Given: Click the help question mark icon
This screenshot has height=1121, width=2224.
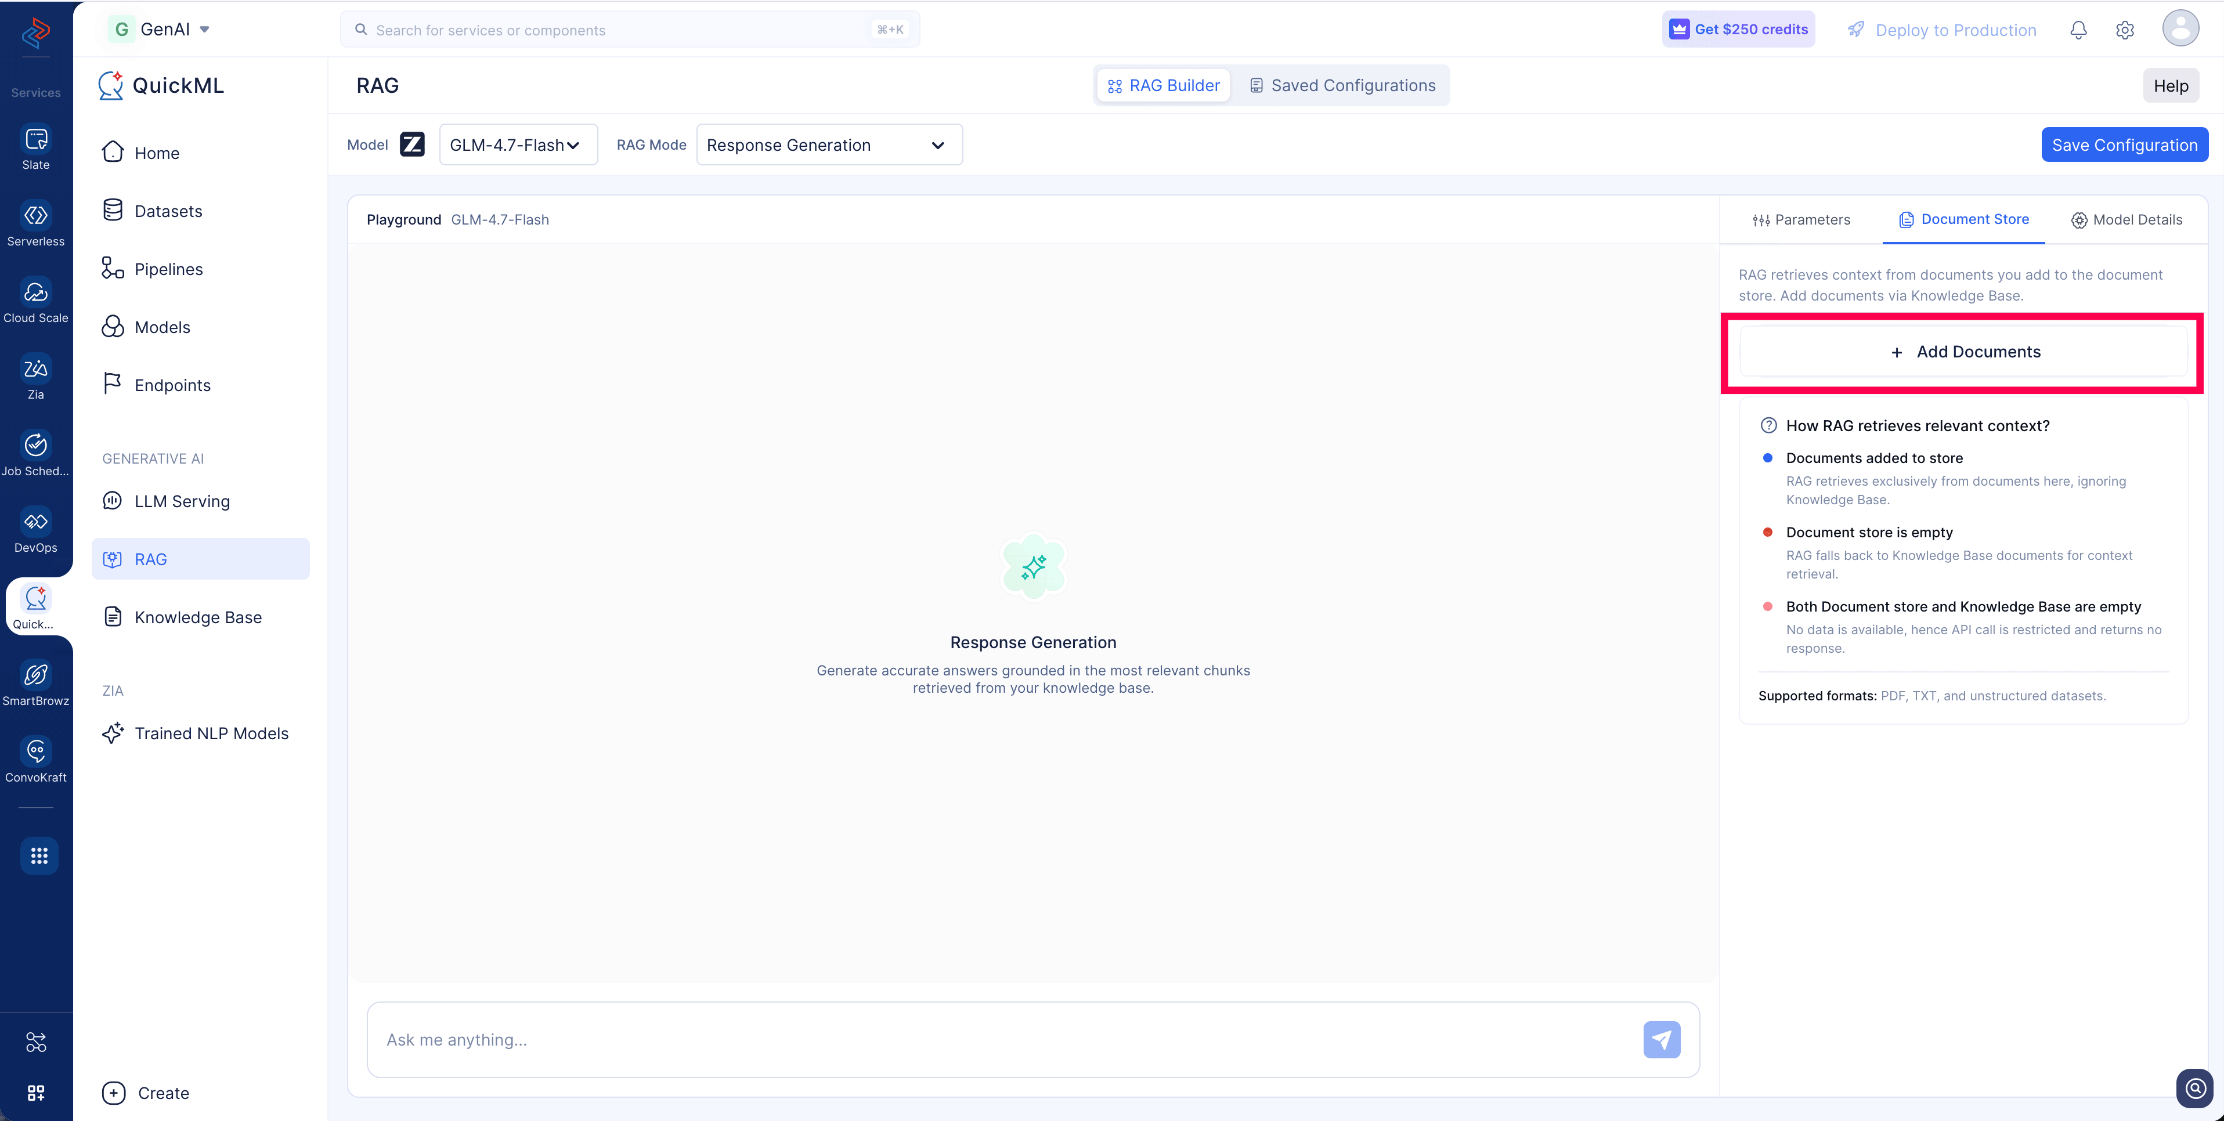Looking at the screenshot, I should [1768, 425].
